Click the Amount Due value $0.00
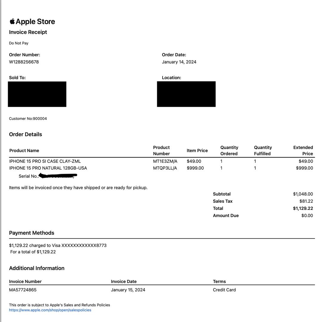This screenshot has height=322, width=320. [x=307, y=216]
